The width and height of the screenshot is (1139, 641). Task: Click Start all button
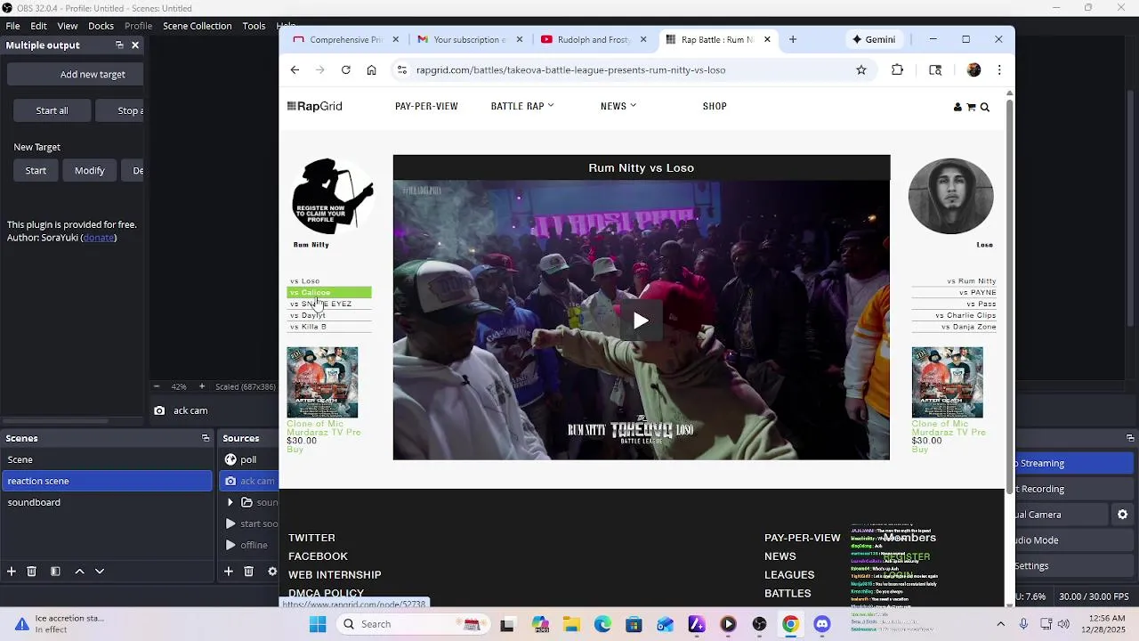click(52, 110)
